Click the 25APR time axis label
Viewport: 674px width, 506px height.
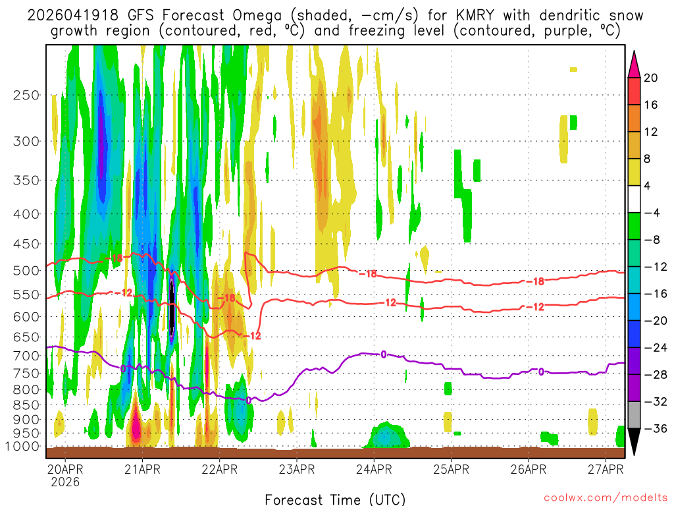point(451,469)
